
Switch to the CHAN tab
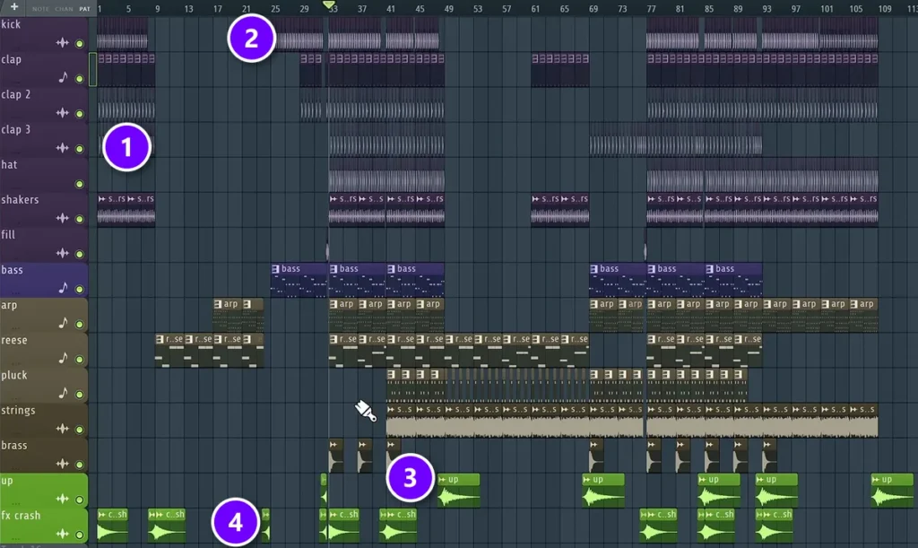[64, 9]
